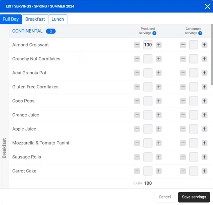Decrease produced servings for Sausage Rolls
Image resolution: width=213 pixels, height=205 pixels.
pos(137,157)
